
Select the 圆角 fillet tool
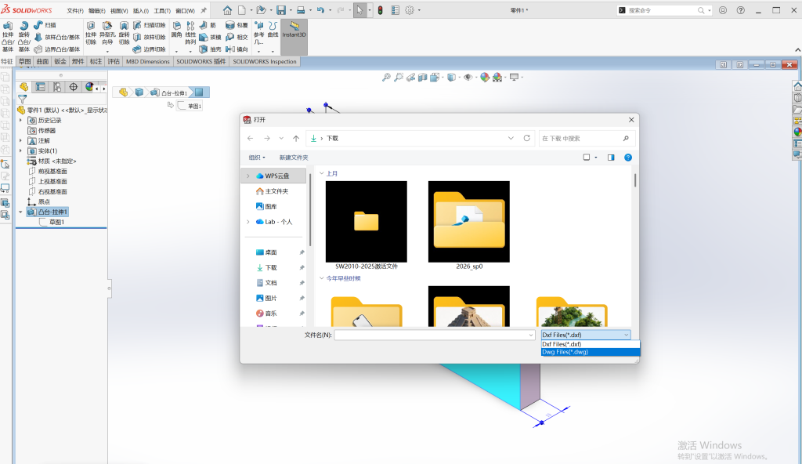coord(176,30)
